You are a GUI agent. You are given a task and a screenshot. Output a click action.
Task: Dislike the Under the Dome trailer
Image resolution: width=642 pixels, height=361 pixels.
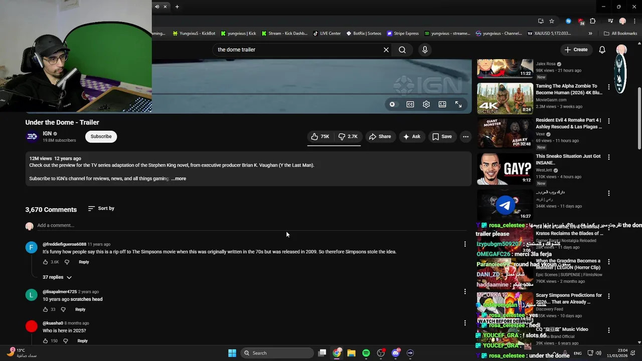tap(348, 136)
